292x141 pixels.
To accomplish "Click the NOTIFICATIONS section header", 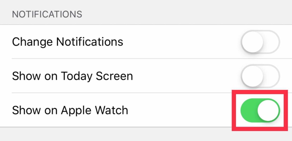I will (x=47, y=14).
